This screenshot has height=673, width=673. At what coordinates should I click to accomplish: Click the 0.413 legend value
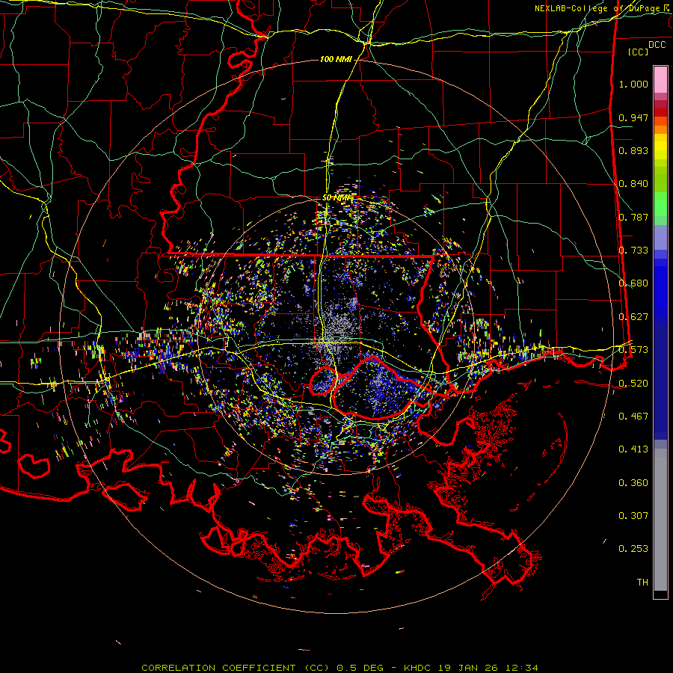[633, 449]
